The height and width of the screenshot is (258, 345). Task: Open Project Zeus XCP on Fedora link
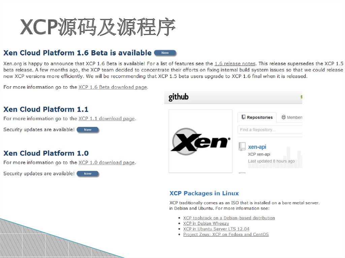226,234
